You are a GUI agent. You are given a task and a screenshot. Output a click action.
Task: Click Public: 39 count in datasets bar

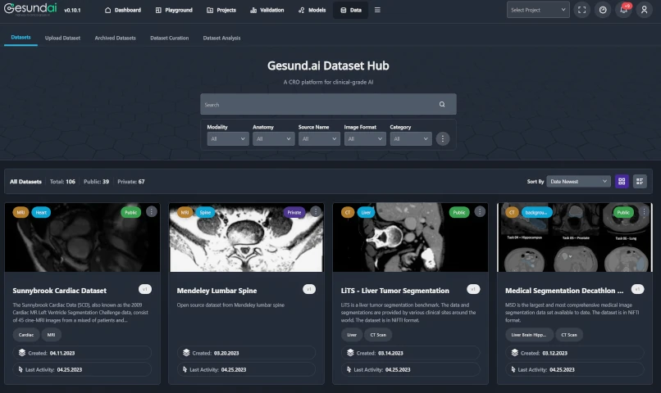[x=96, y=182]
